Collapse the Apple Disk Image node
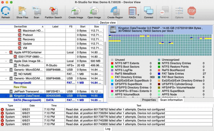Screen dimensions: 214x131 click(6, 61)
